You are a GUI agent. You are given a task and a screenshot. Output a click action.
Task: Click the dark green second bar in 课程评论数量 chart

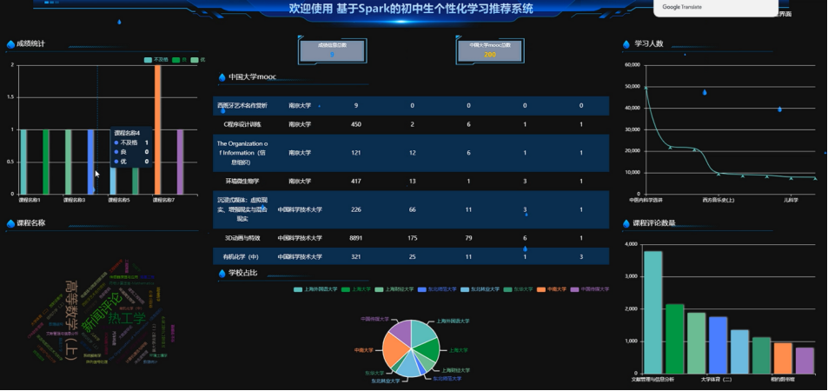point(675,339)
